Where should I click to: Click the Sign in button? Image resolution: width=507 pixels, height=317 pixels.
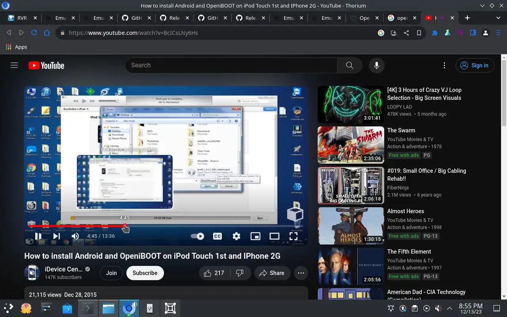(475, 65)
